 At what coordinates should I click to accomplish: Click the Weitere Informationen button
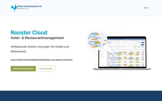tap(23, 69)
